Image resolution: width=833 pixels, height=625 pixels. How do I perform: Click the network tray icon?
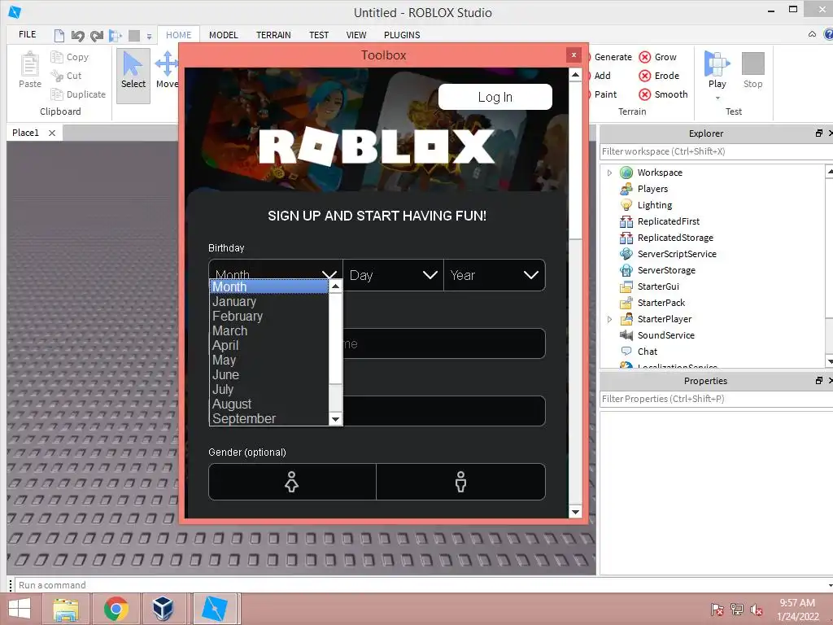737,610
